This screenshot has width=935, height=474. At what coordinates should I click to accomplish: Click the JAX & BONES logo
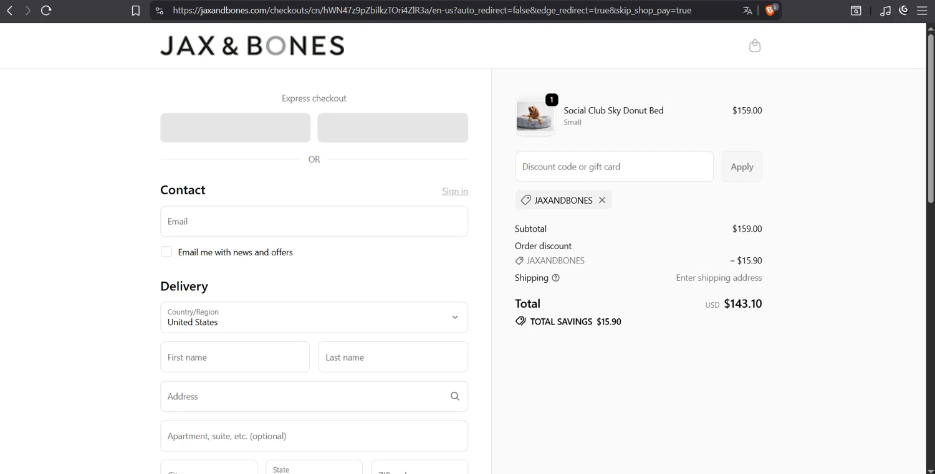[x=252, y=45]
